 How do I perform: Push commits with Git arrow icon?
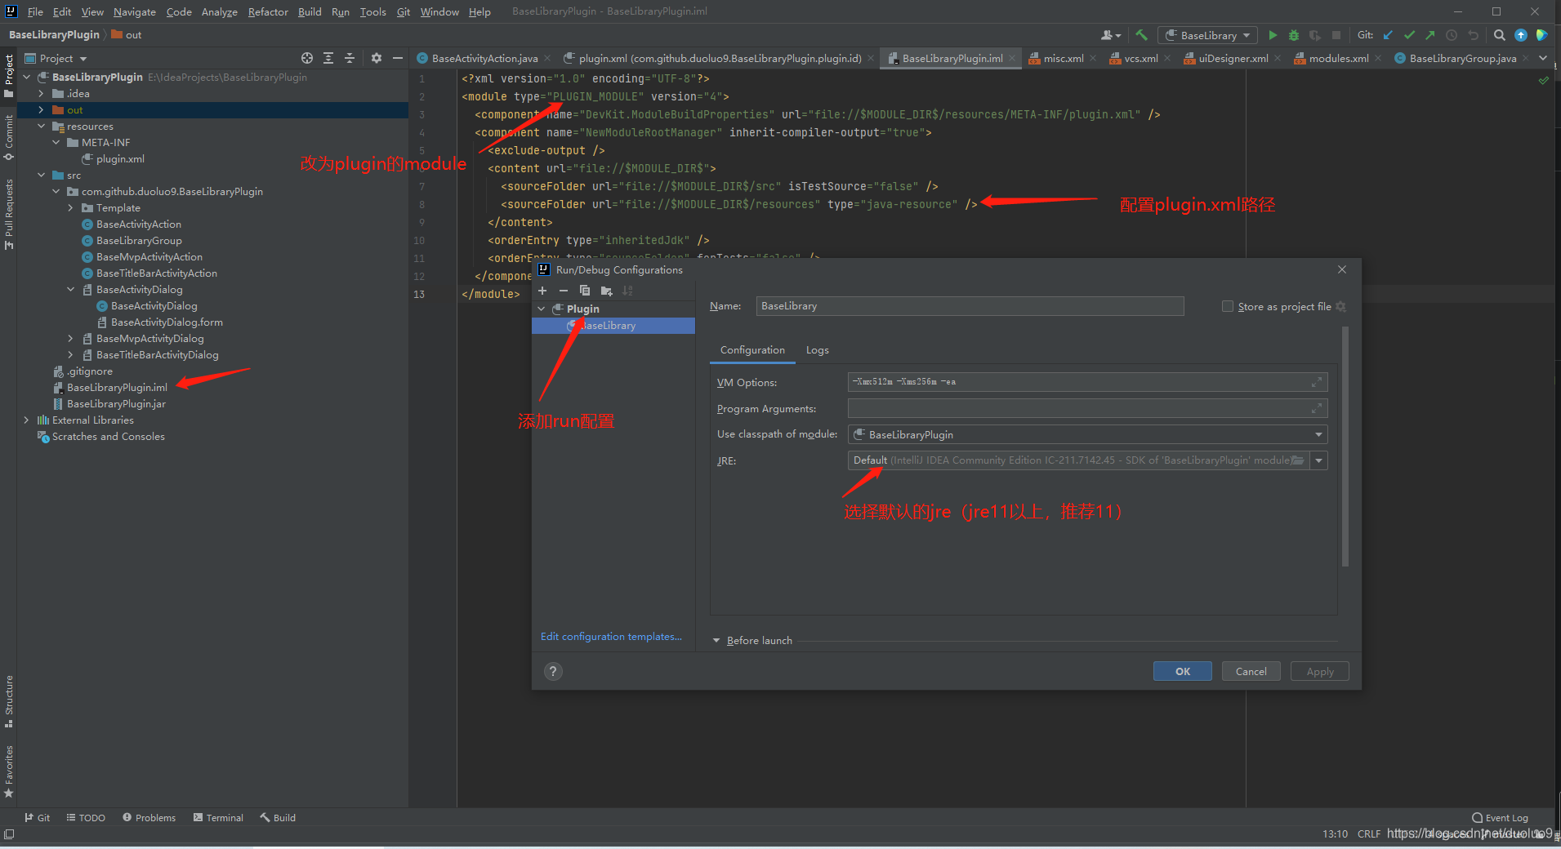[1430, 35]
